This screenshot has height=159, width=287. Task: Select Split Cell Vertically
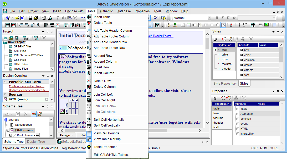107,125
